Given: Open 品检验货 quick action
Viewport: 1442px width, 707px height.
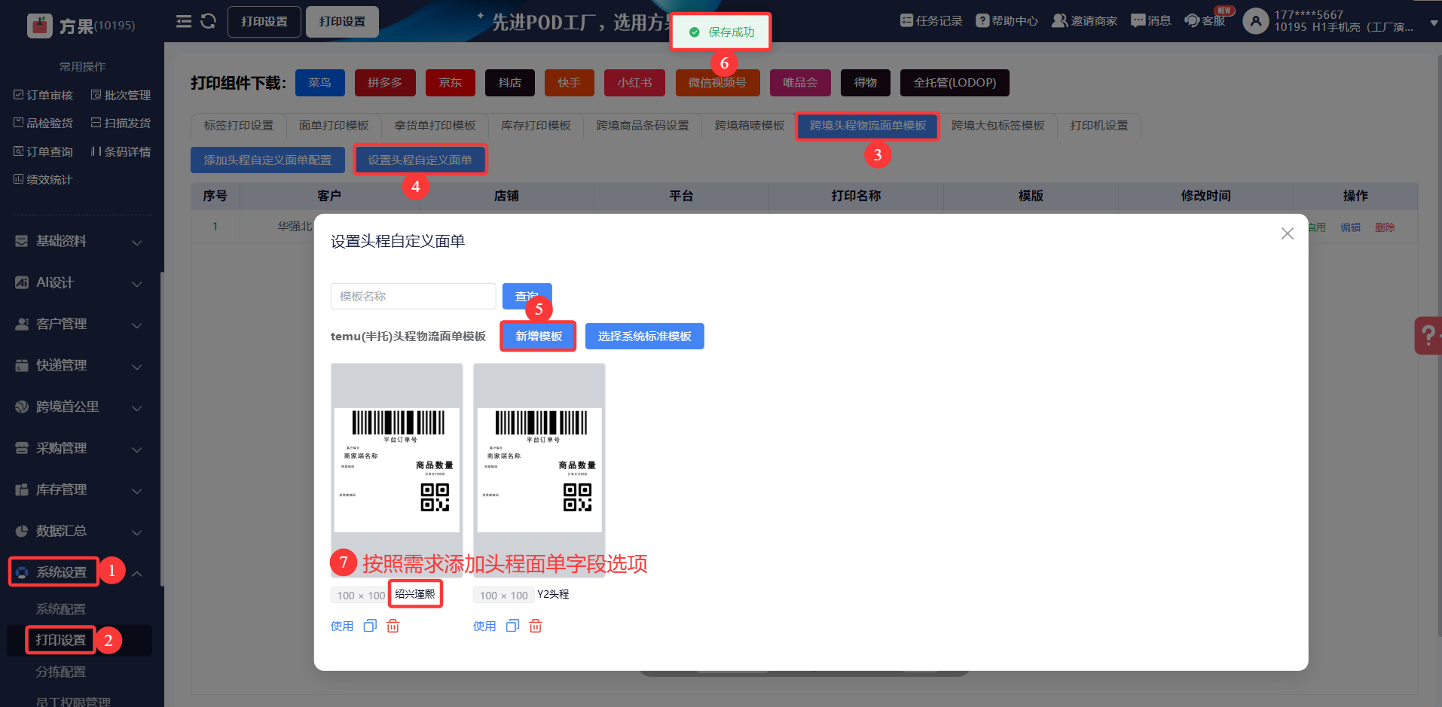Looking at the screenshot, I should tap(44, 123).
